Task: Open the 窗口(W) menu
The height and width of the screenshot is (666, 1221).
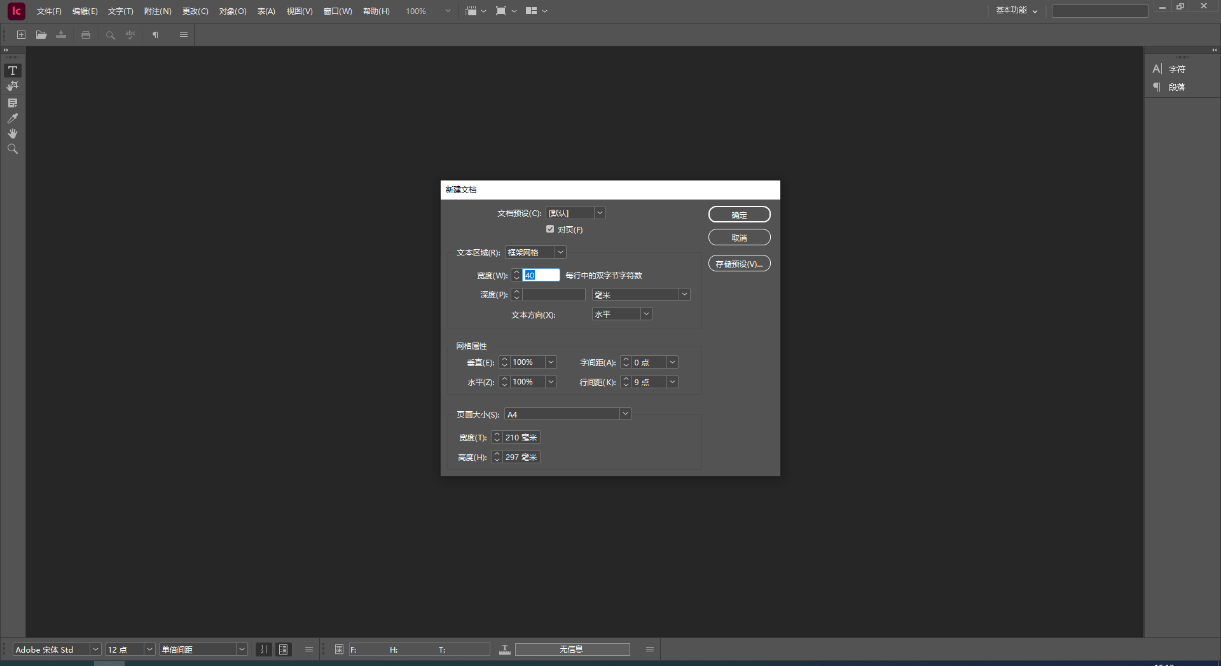Action: [x=338, y=11]
